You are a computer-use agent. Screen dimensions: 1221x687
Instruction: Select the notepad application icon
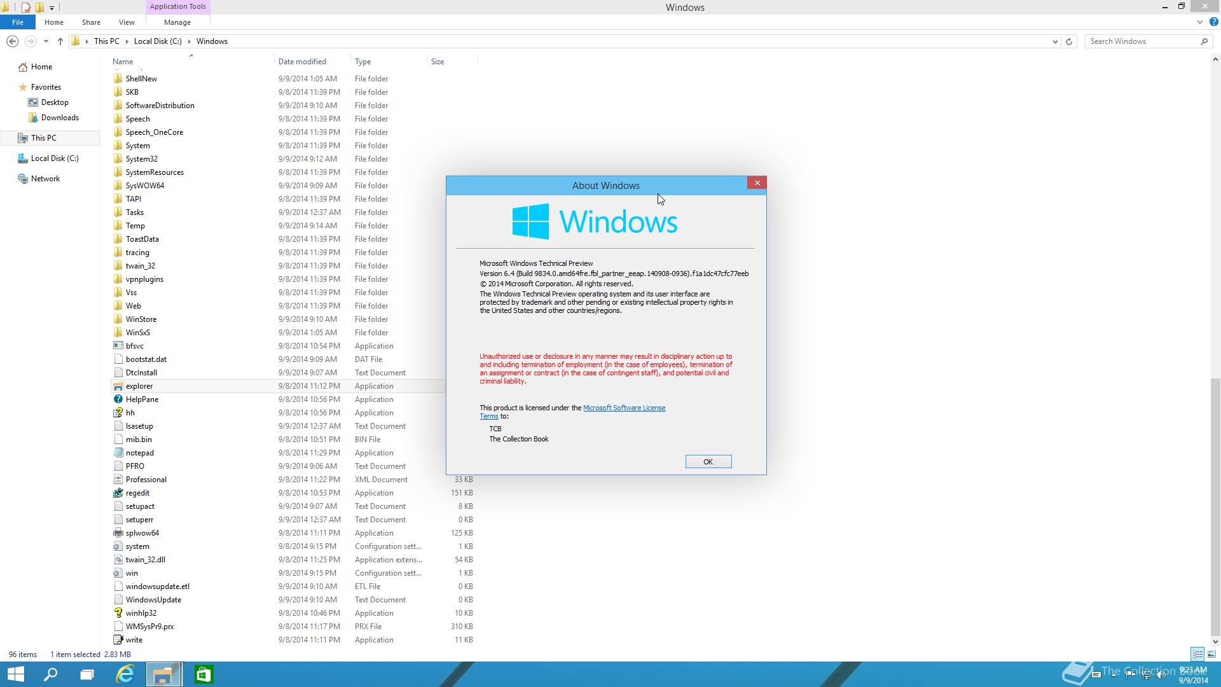[118, 453]
